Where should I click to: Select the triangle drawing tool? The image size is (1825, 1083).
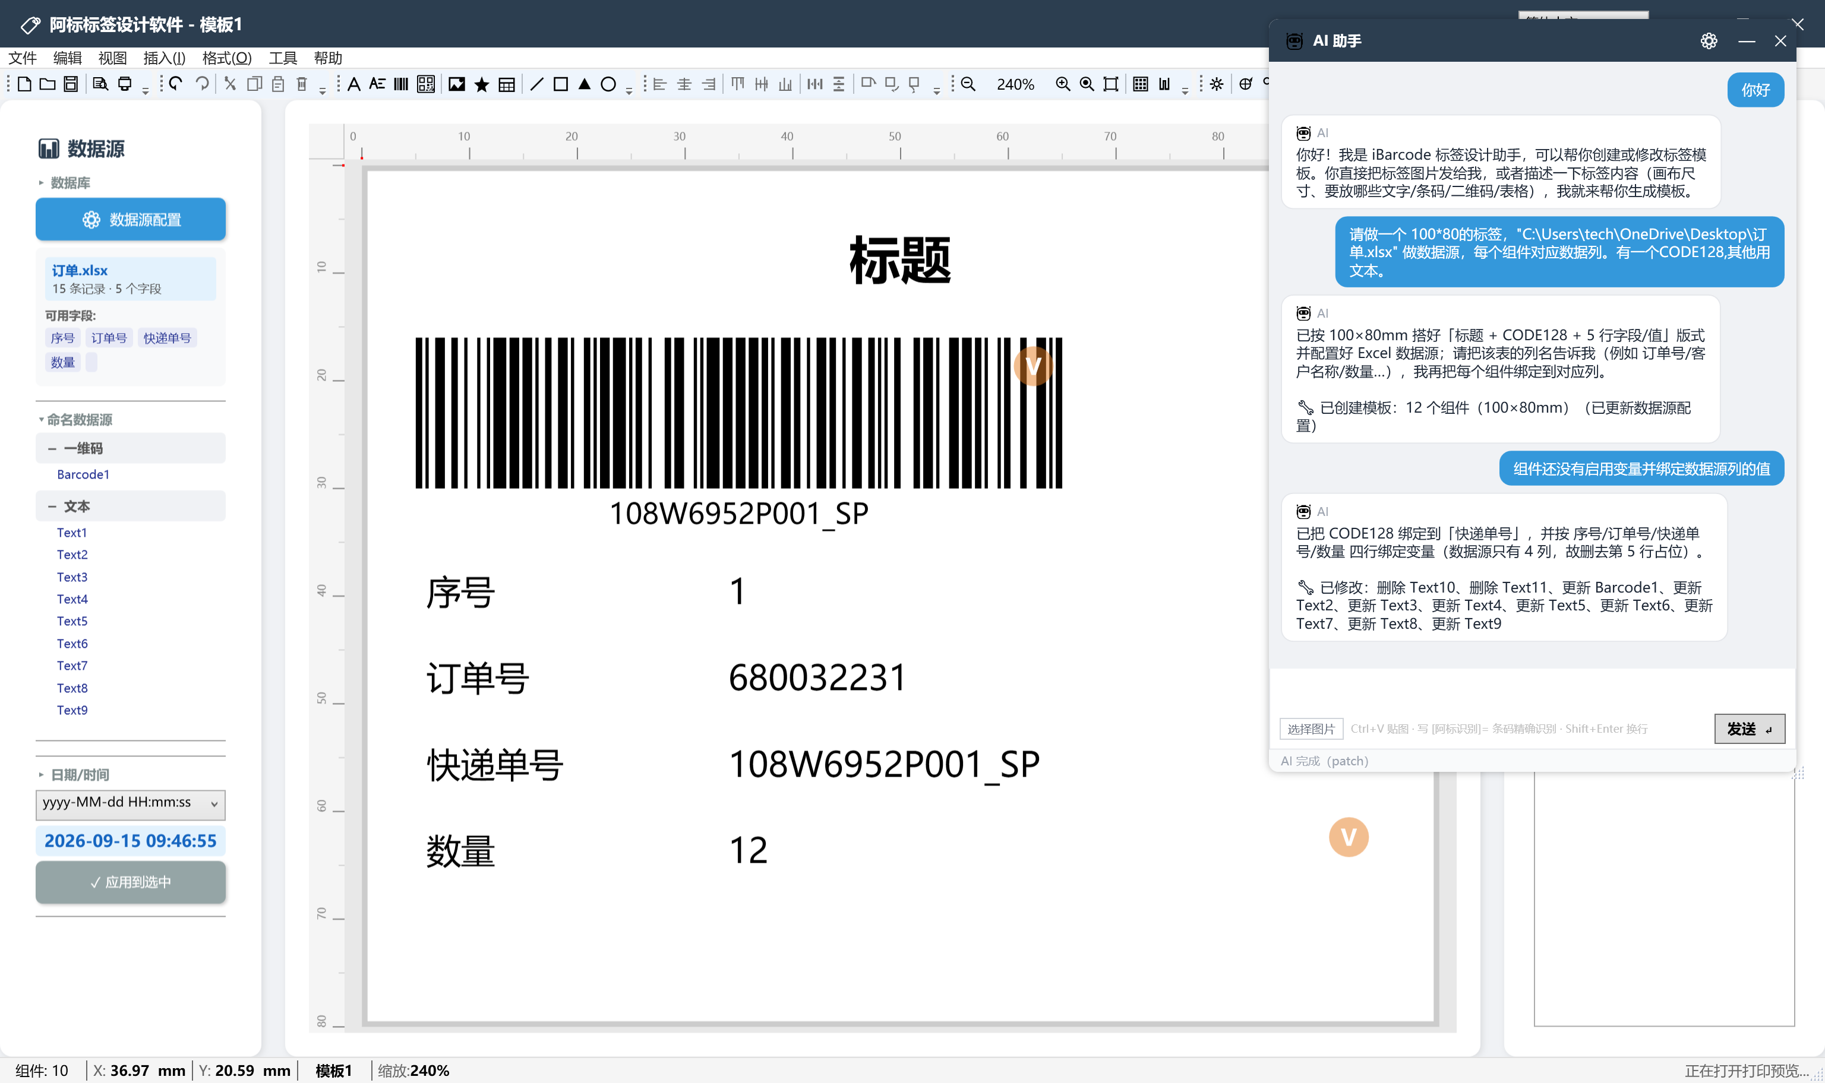[x=585, y=84]
